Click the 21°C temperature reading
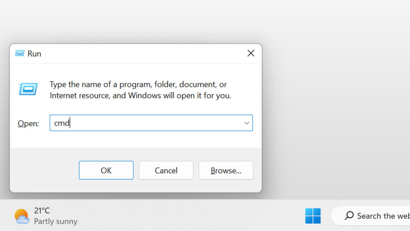The height and width of the screenshot is (231, 410). click(42, 211)
